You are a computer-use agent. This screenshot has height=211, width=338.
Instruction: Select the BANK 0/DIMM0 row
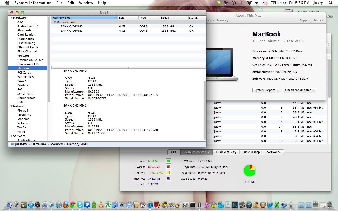129,26
